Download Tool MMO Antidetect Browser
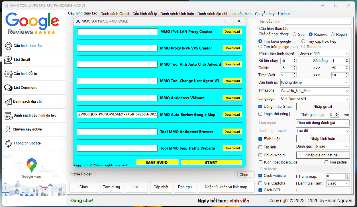The width and height of the screenshot is (357, 207). pyautogui.click(x=232, y=132)
